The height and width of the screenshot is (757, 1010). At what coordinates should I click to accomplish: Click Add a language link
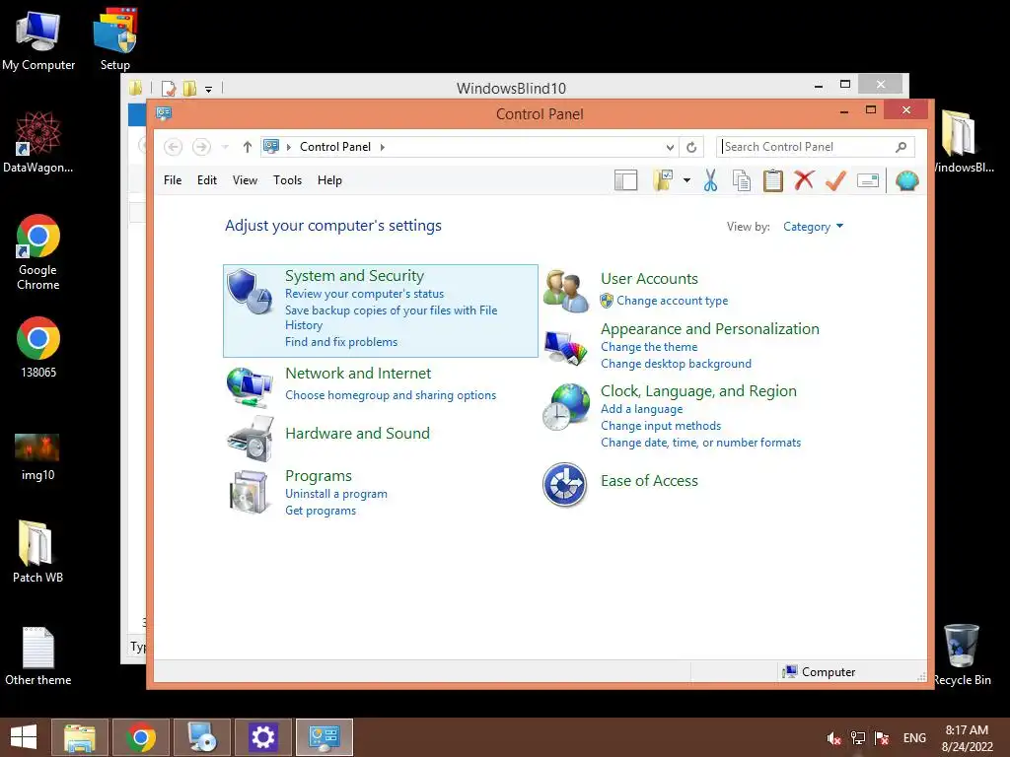(x=641, y=409)
